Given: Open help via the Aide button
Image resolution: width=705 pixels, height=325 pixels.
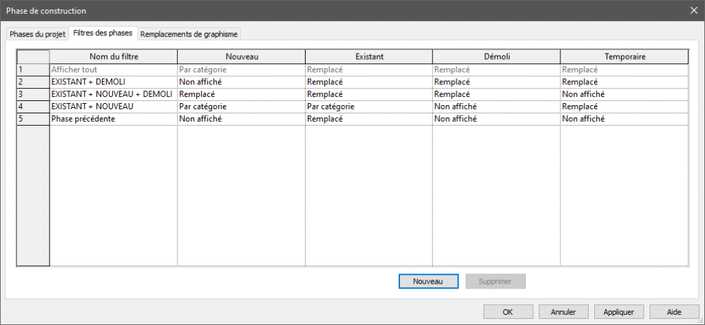Looking at the screenshot, I should coord(673,311).
